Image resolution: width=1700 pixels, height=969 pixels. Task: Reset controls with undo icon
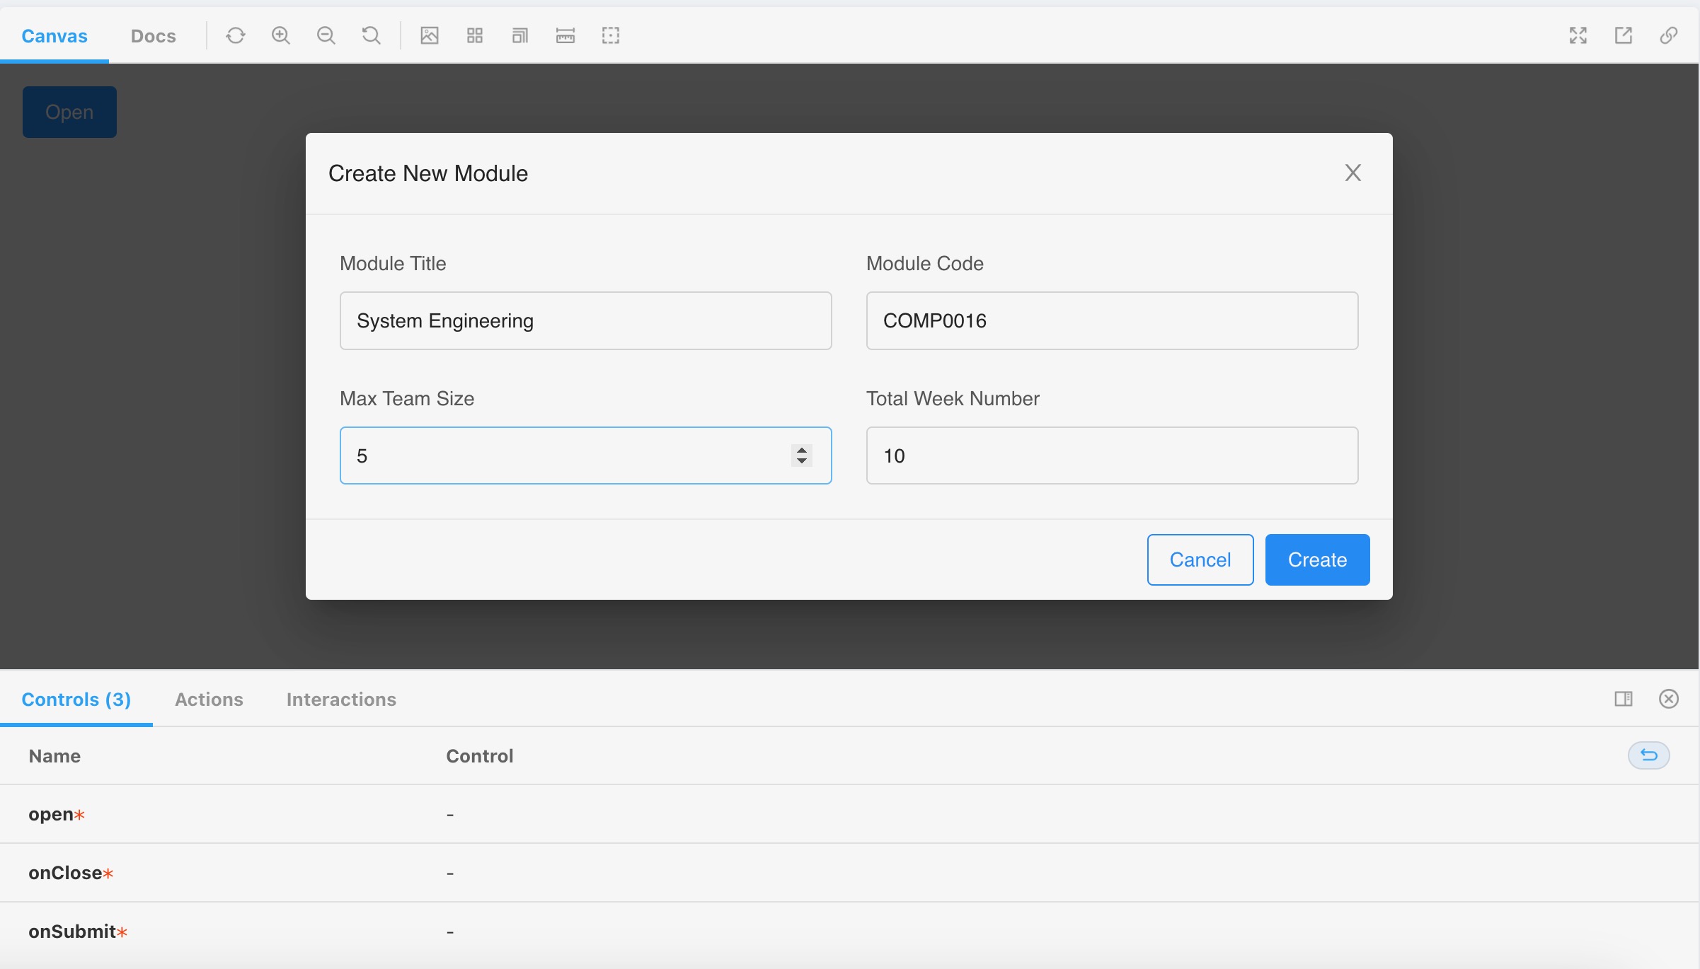pyautogui.click(x=1649, y=755)
